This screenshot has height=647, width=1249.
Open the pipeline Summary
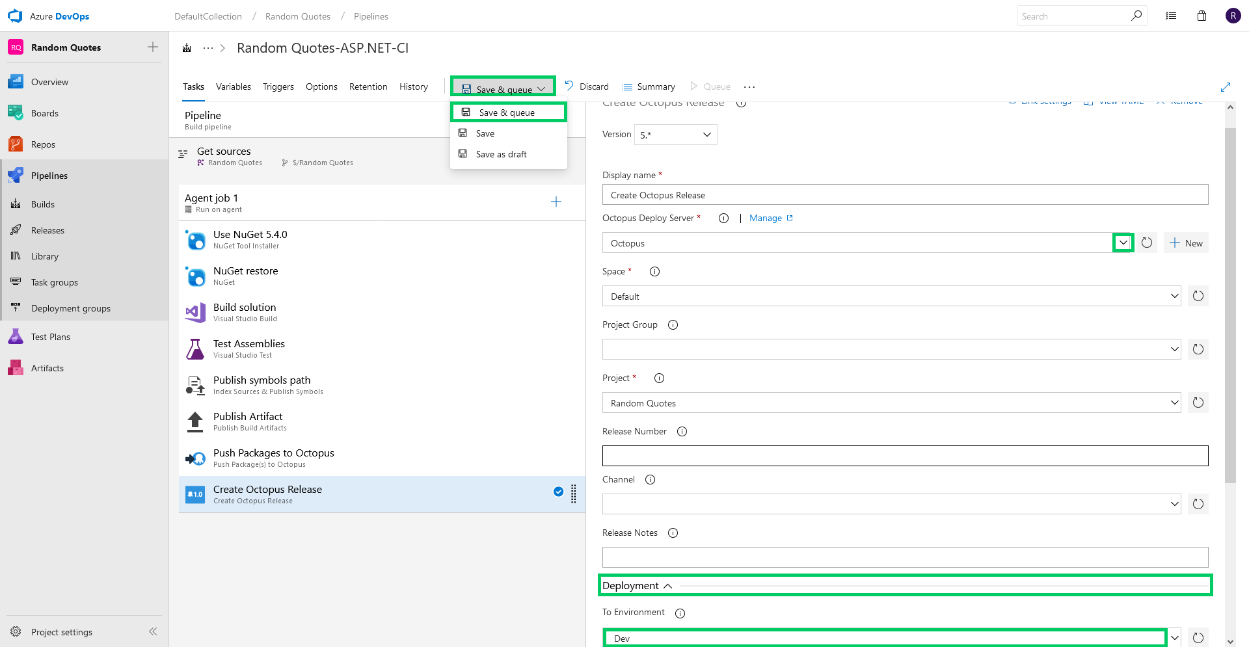click(x=649, y=86)
